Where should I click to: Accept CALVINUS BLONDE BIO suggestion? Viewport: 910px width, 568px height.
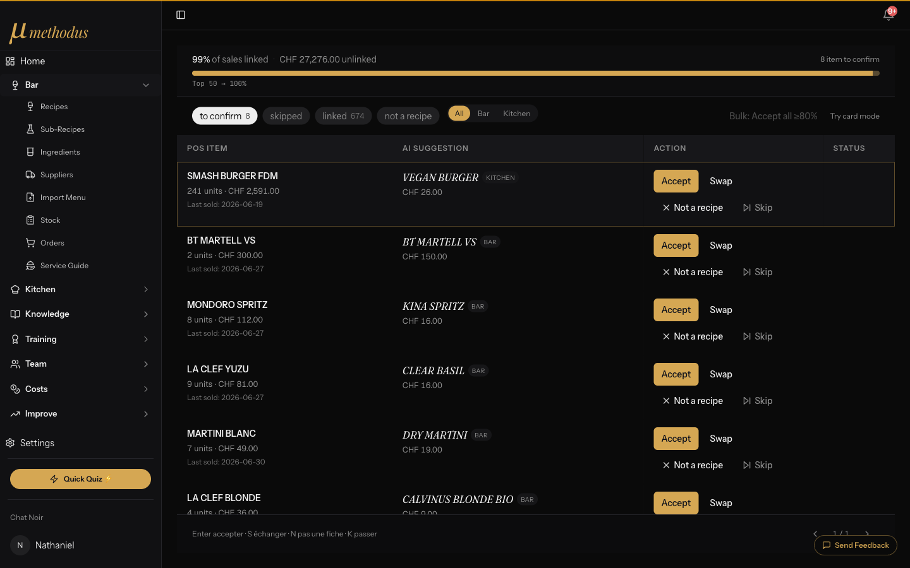pyautogui.click(x=676, y=503)
